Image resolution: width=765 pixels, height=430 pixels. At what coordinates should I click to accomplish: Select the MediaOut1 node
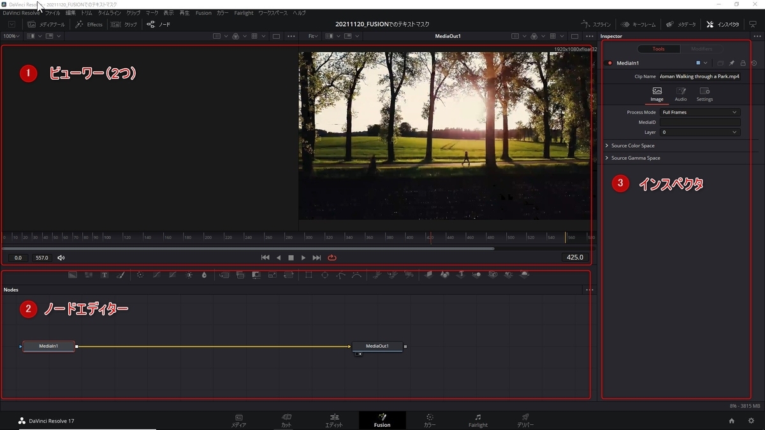[x=377, y=346]
